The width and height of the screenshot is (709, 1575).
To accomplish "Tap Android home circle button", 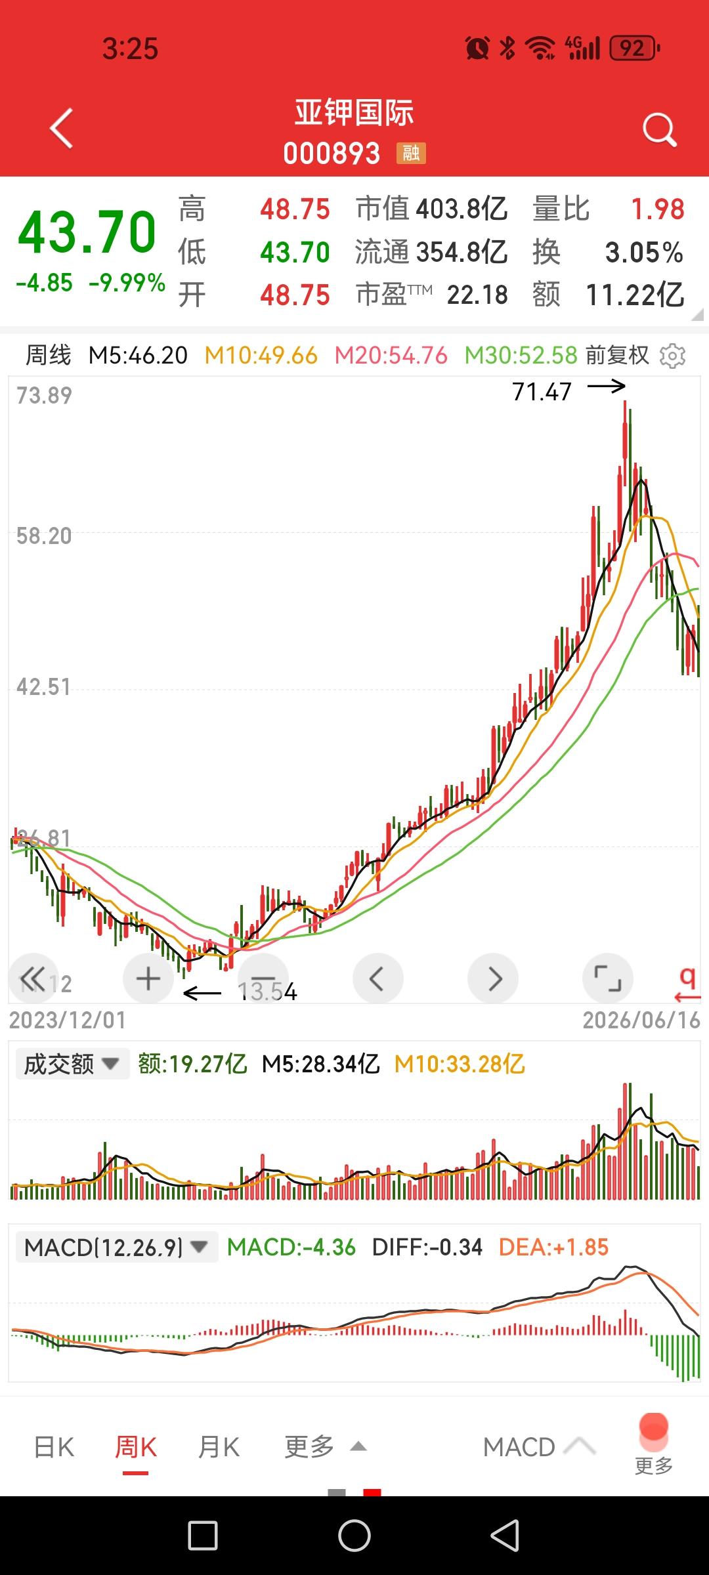I will coord(354,1536).
